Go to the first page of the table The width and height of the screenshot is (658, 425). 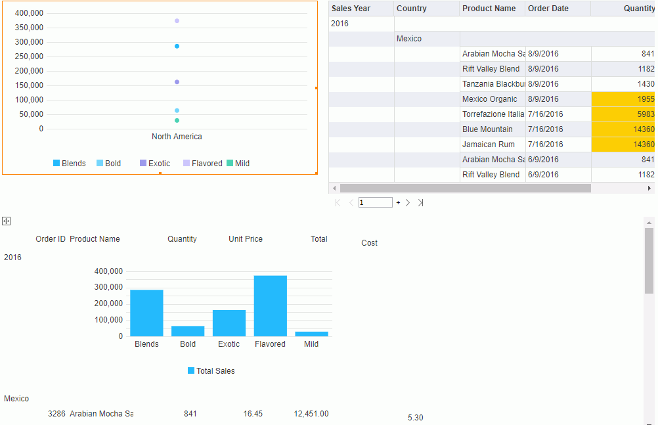tap(338, 203)
